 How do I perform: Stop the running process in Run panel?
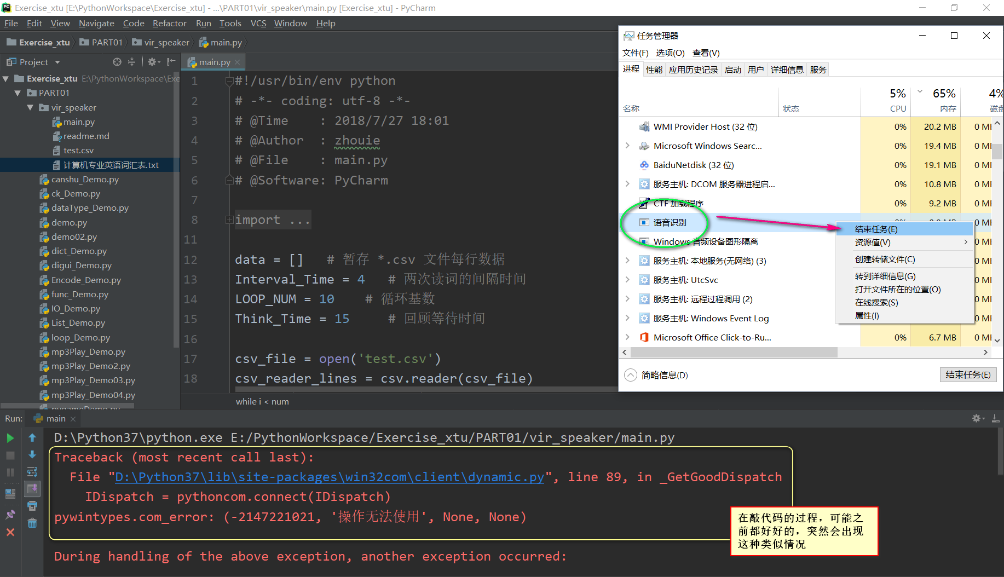[10, 455]
